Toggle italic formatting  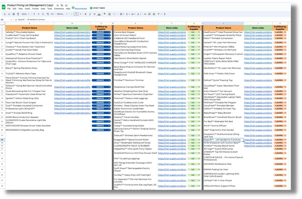coord(90,14)
